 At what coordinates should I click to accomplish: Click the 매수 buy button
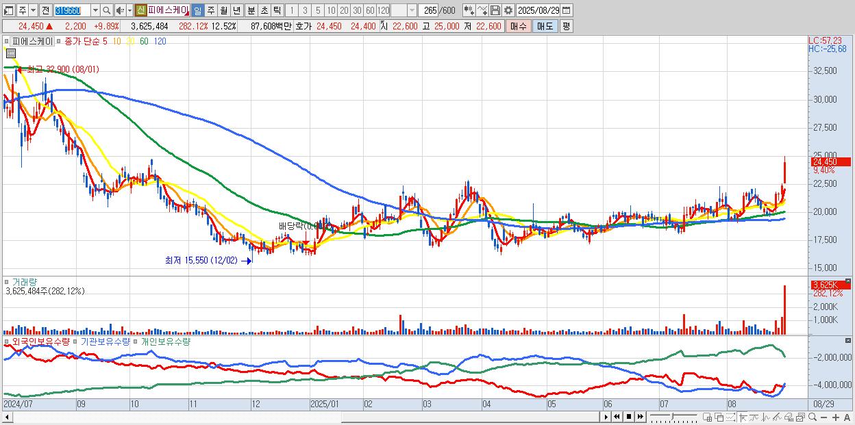pyautogui.click(x=518, y=26)
